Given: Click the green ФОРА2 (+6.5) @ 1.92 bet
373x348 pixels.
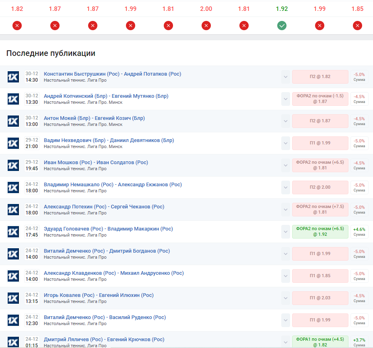Looking at the screenshot, I should 320,232.
